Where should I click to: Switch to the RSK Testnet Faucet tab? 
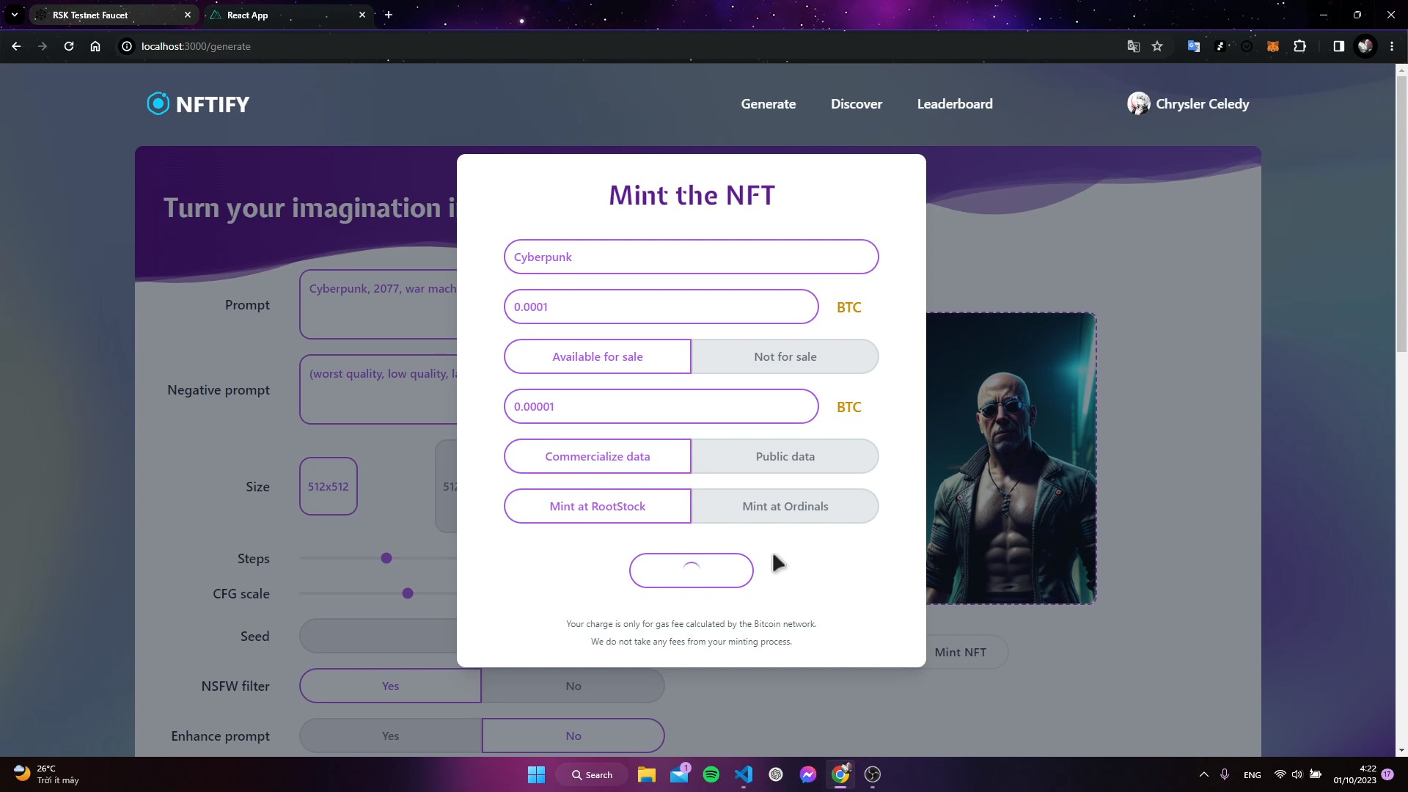90,15
